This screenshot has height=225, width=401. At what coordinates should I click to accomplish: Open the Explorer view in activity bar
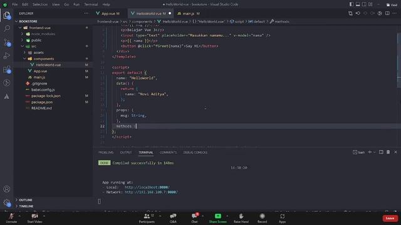pyautogui.click(x=7, y=15)
